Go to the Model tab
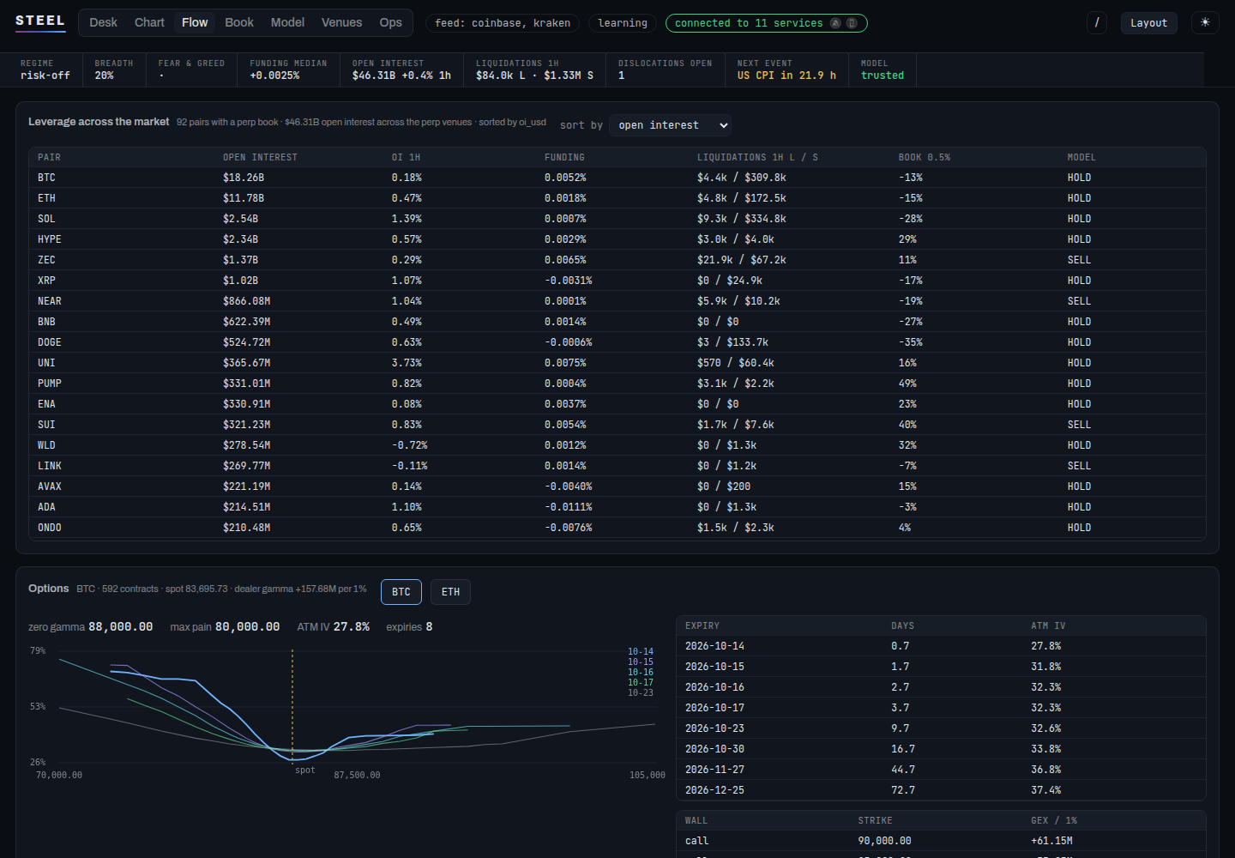 pos(287,22)
